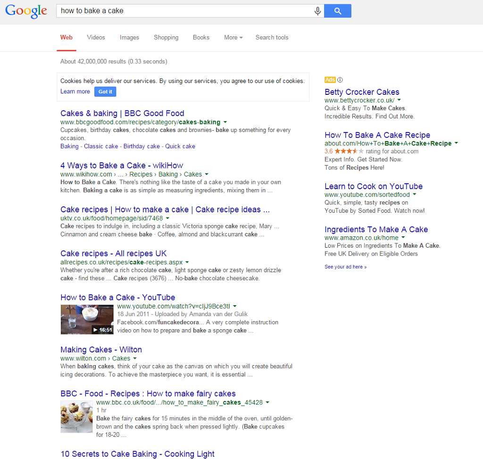This screenshot has width=483, height=459.
Task: Open 10 Secrets to Cake Baking result
Action: [x=137, y=454]
